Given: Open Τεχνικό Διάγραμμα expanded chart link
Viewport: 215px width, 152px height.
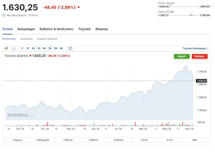Looking at the screenshot, I should click(195, 48).
